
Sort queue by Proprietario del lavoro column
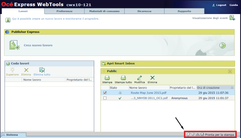[79, 80]
